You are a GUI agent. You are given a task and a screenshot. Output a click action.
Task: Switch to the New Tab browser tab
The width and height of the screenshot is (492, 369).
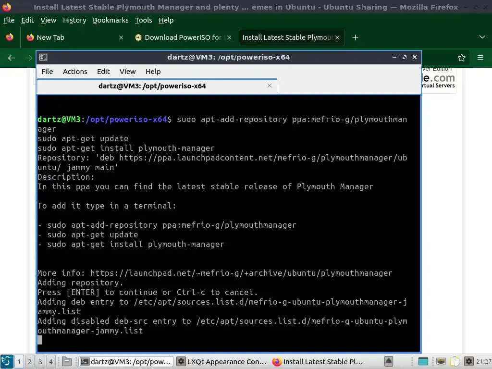75,37
